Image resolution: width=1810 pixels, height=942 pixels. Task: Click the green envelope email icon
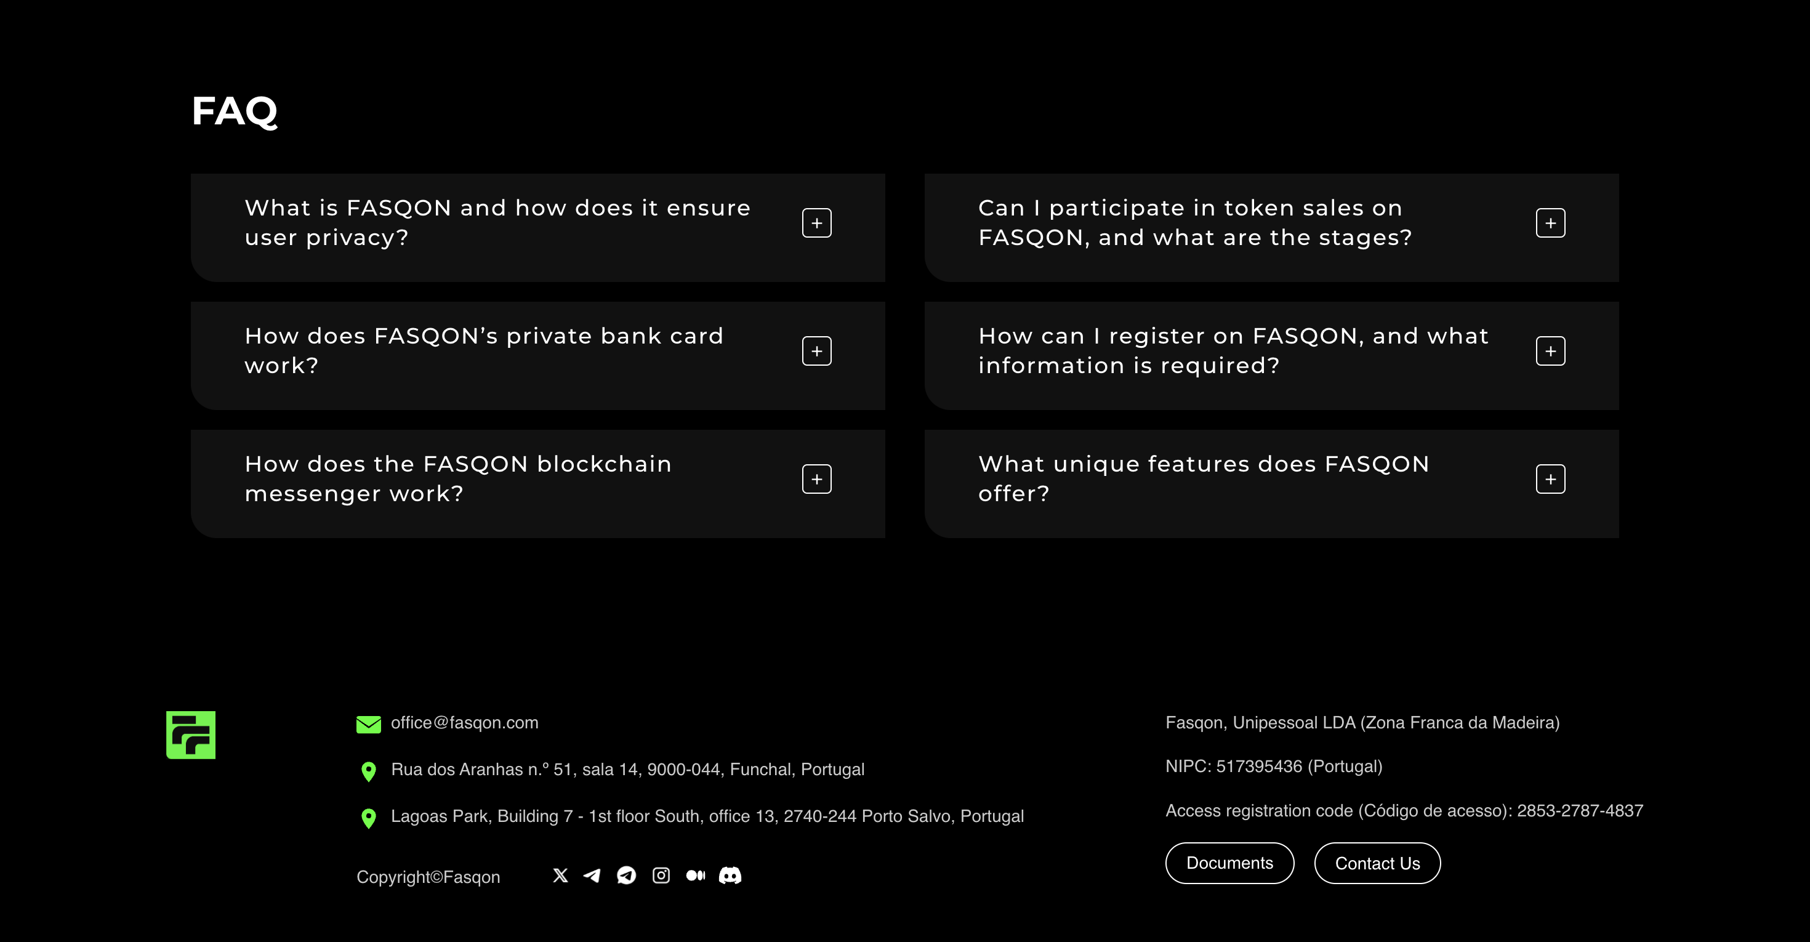coord(368,724)
